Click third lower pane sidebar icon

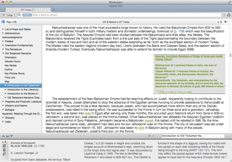point(4,154)
